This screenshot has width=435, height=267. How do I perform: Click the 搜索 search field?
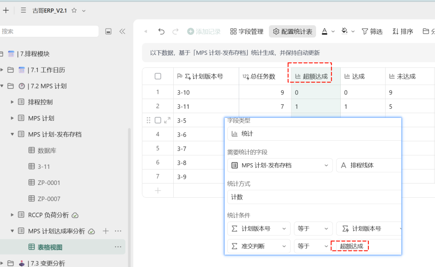tap(49, 31)
